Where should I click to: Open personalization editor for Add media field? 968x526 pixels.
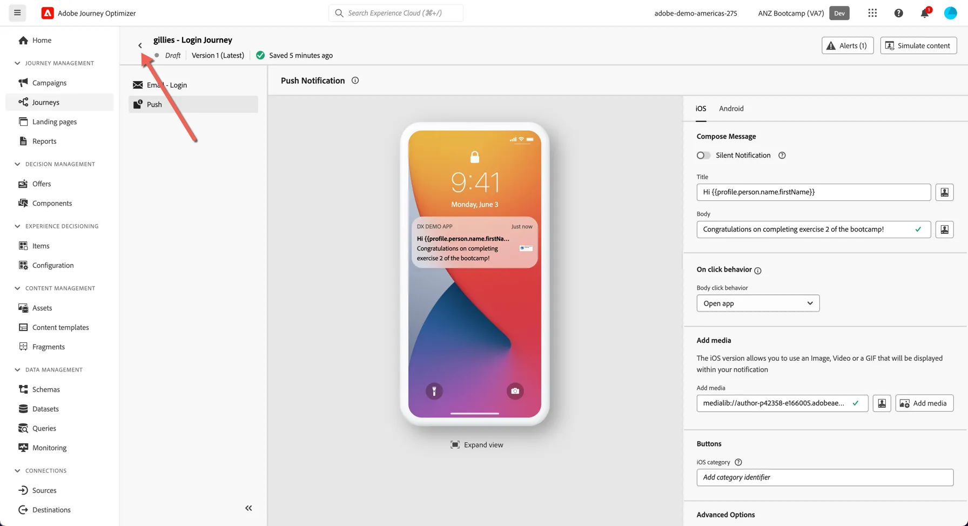click(882, 403)
